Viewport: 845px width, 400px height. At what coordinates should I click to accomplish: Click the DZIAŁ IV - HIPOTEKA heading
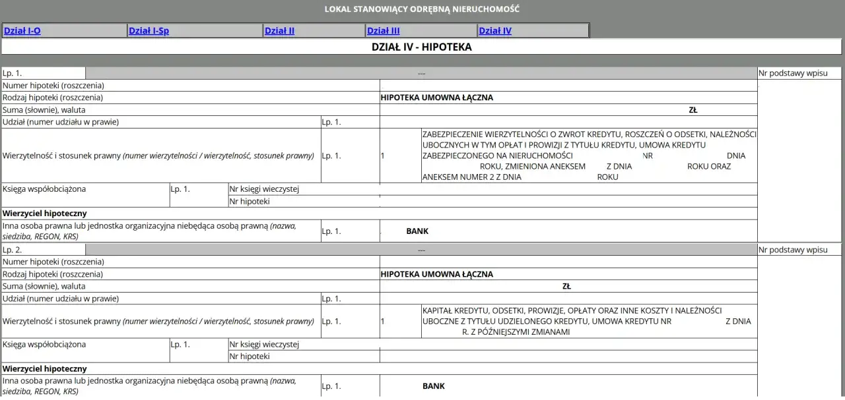point(422,47)
